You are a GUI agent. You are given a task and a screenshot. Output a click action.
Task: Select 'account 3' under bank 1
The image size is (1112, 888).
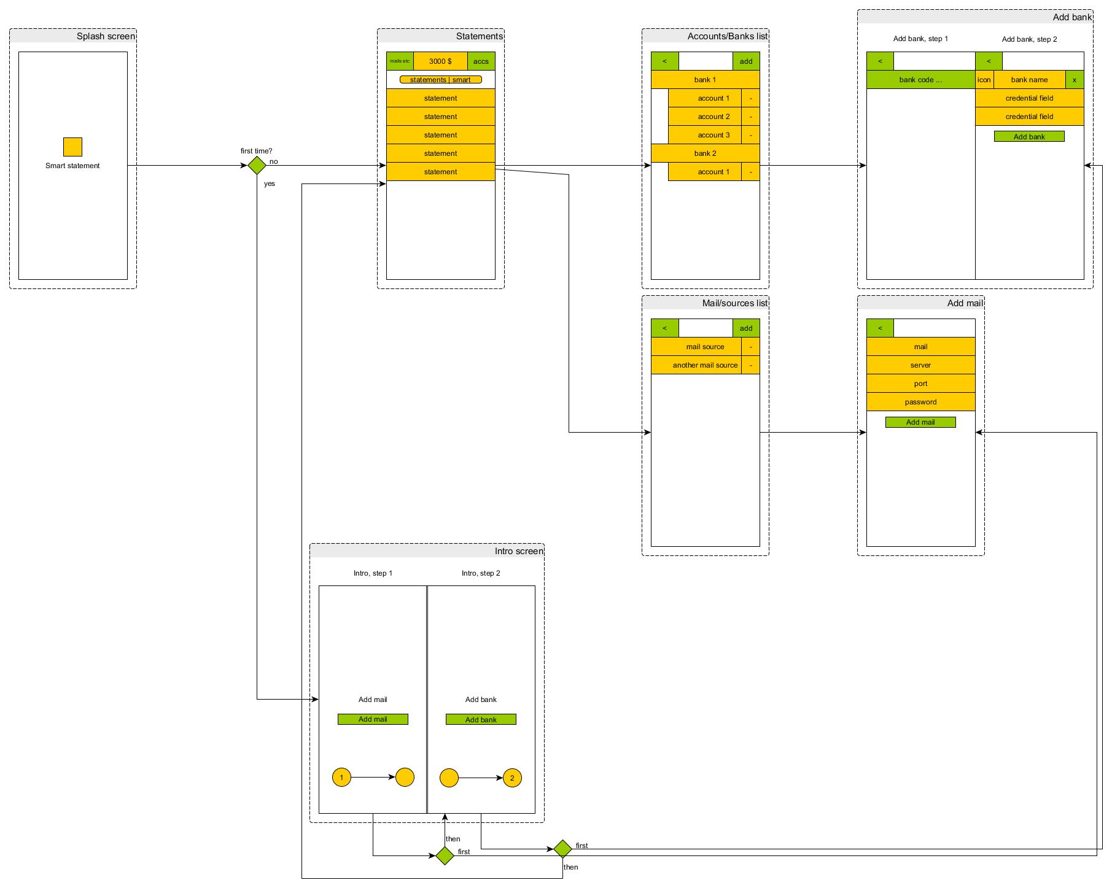pyautogui.click(x=705, y=135)
